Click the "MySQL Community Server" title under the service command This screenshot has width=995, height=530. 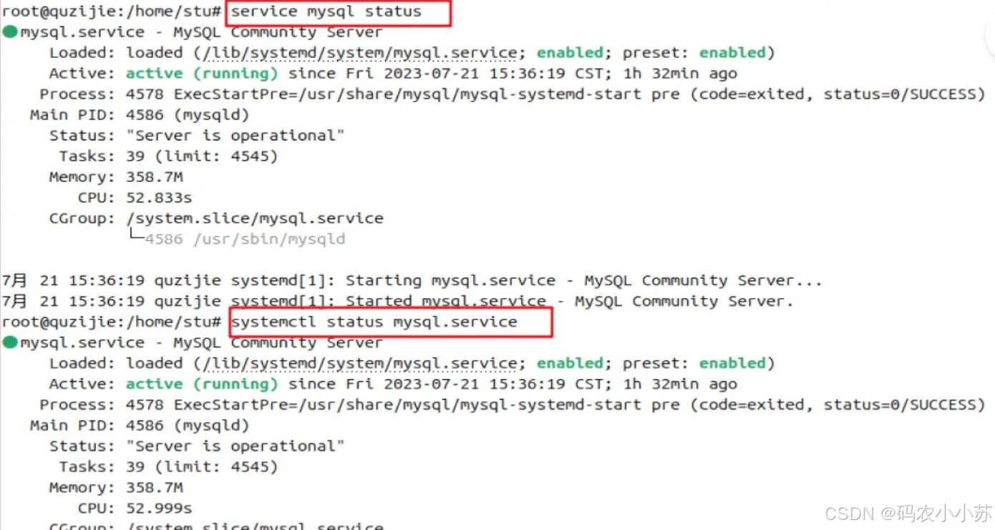[x=278, y=32]
